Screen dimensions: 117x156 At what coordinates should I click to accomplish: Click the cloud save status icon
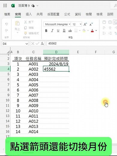pos(33,6)
